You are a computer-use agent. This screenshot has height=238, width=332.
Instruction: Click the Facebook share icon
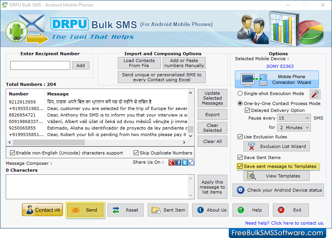tap(178, 162)
